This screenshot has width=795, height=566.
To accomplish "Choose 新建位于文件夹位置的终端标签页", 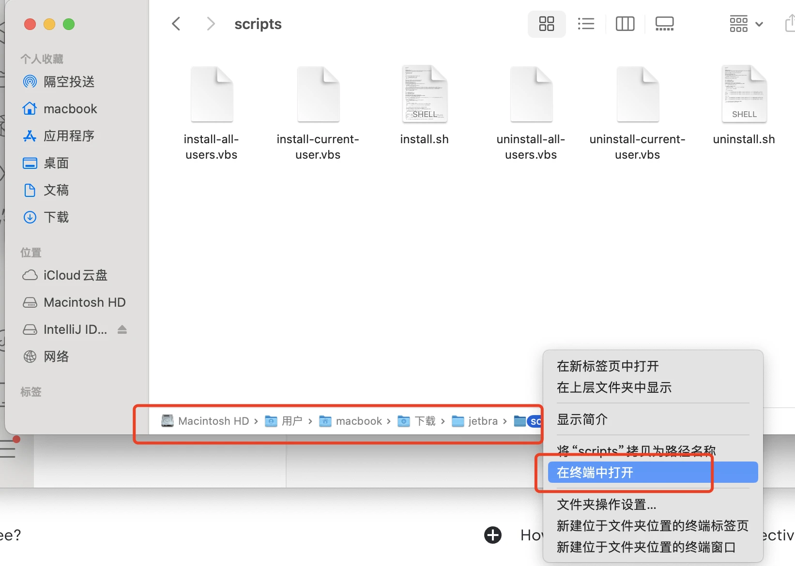I will click(653, 526).
